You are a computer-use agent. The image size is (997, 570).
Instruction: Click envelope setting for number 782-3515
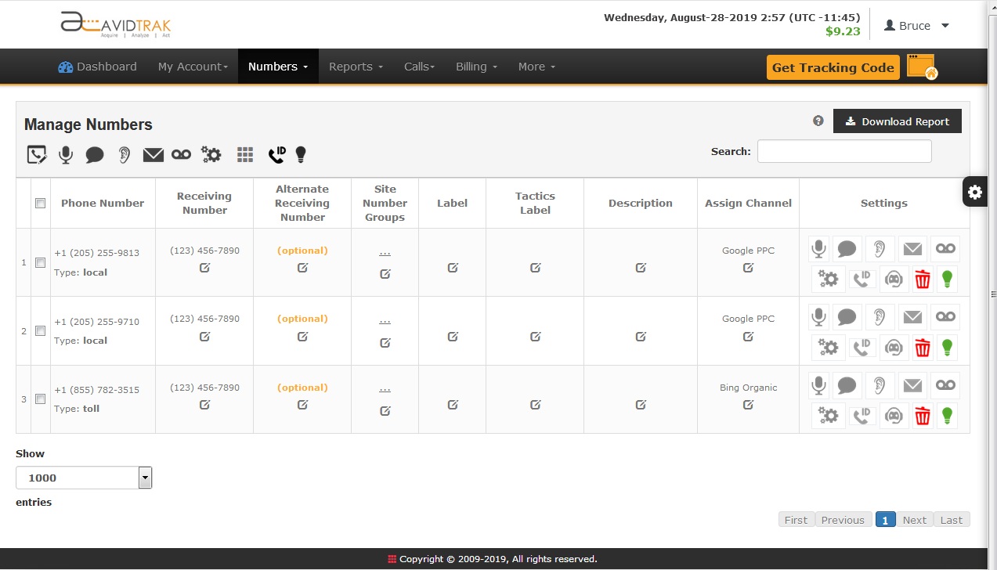912,385
